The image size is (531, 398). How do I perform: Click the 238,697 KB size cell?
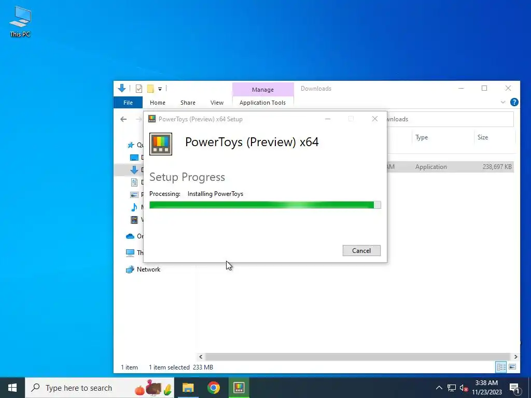click(x=497, y=166)
